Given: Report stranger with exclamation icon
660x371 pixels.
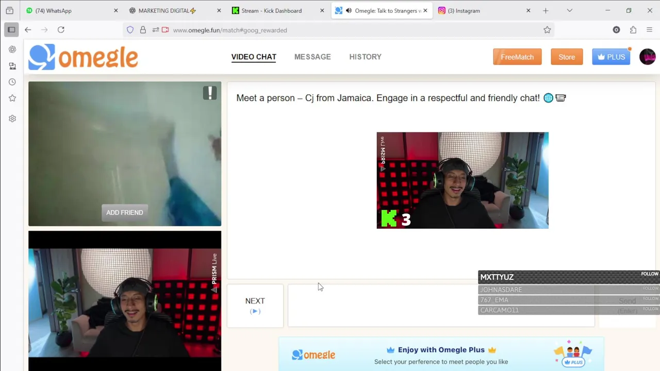Looking at the screenshot, I should click(x=210, y=93).
